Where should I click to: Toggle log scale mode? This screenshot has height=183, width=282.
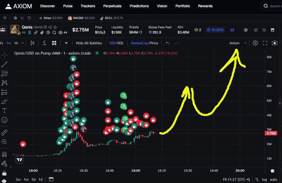[x=264, y=179]
